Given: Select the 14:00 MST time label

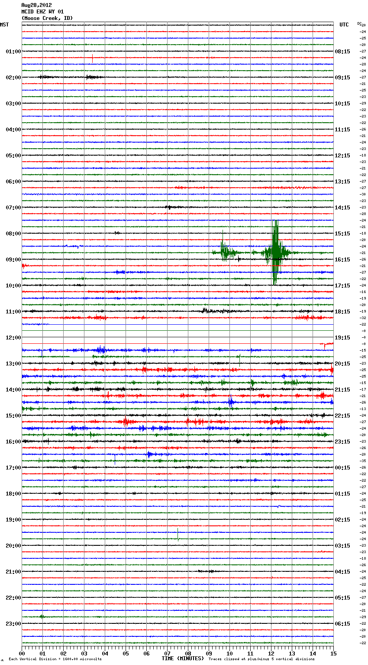Looking at the screenshot, I should (x=13, y=390).
